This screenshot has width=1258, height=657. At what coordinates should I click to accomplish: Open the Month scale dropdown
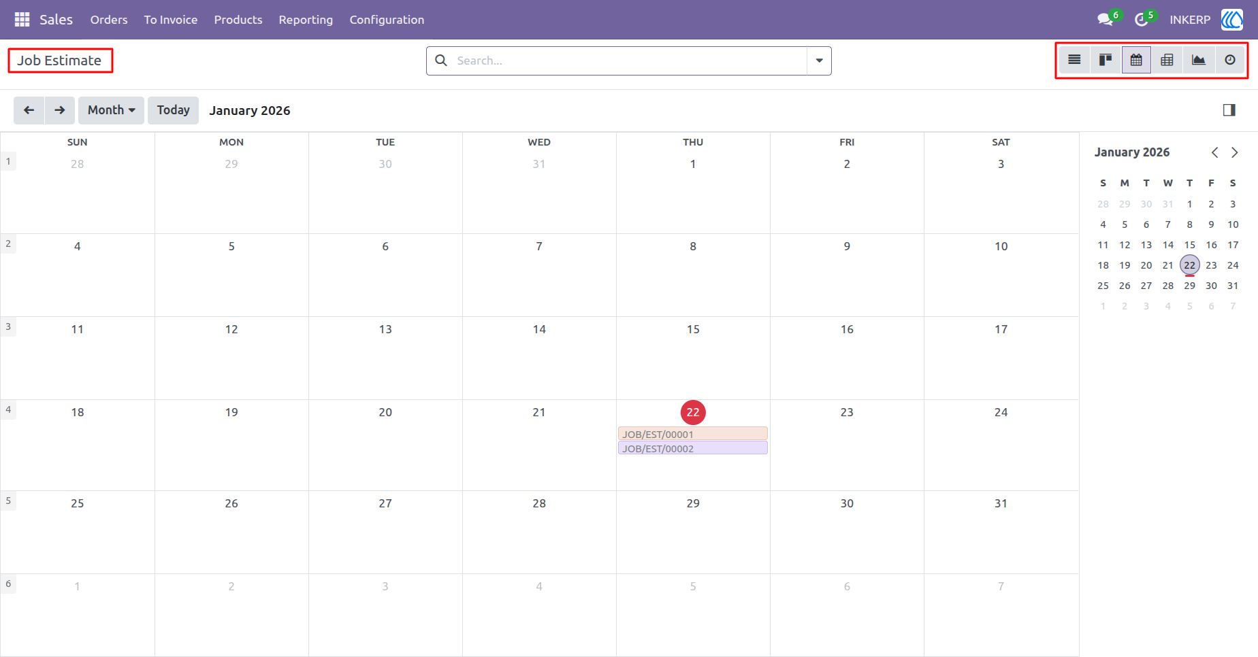tap(111, 110)
